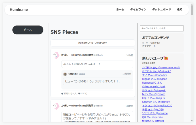Open user link koji_s さん @koji_s

click(x=153, y=98)
